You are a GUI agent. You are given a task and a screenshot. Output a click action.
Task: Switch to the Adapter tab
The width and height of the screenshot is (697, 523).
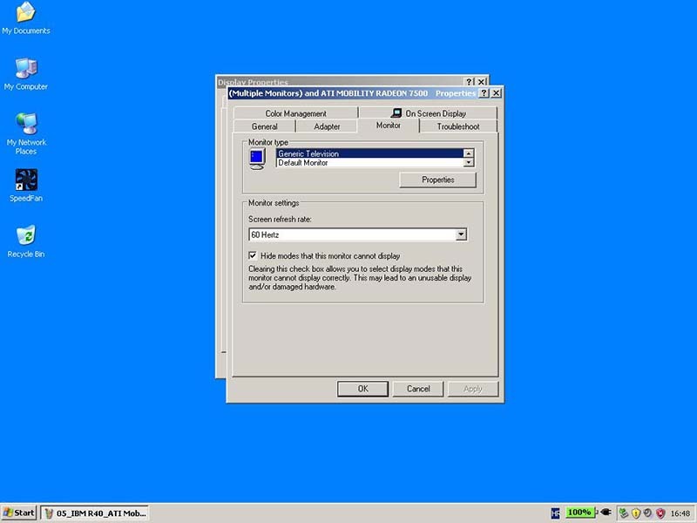coord(327,126)
